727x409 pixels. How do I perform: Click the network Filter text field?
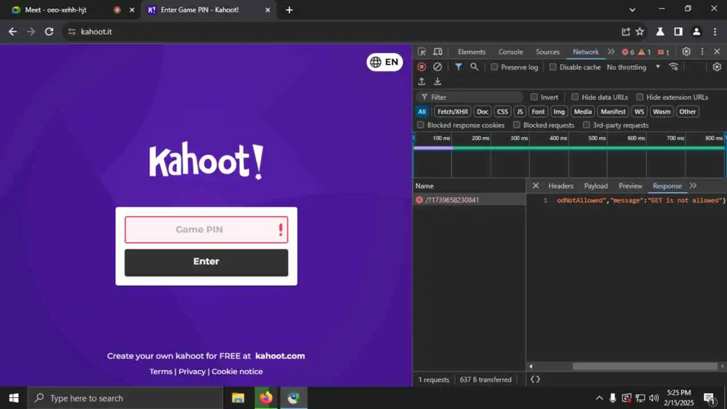pos(469,97)
